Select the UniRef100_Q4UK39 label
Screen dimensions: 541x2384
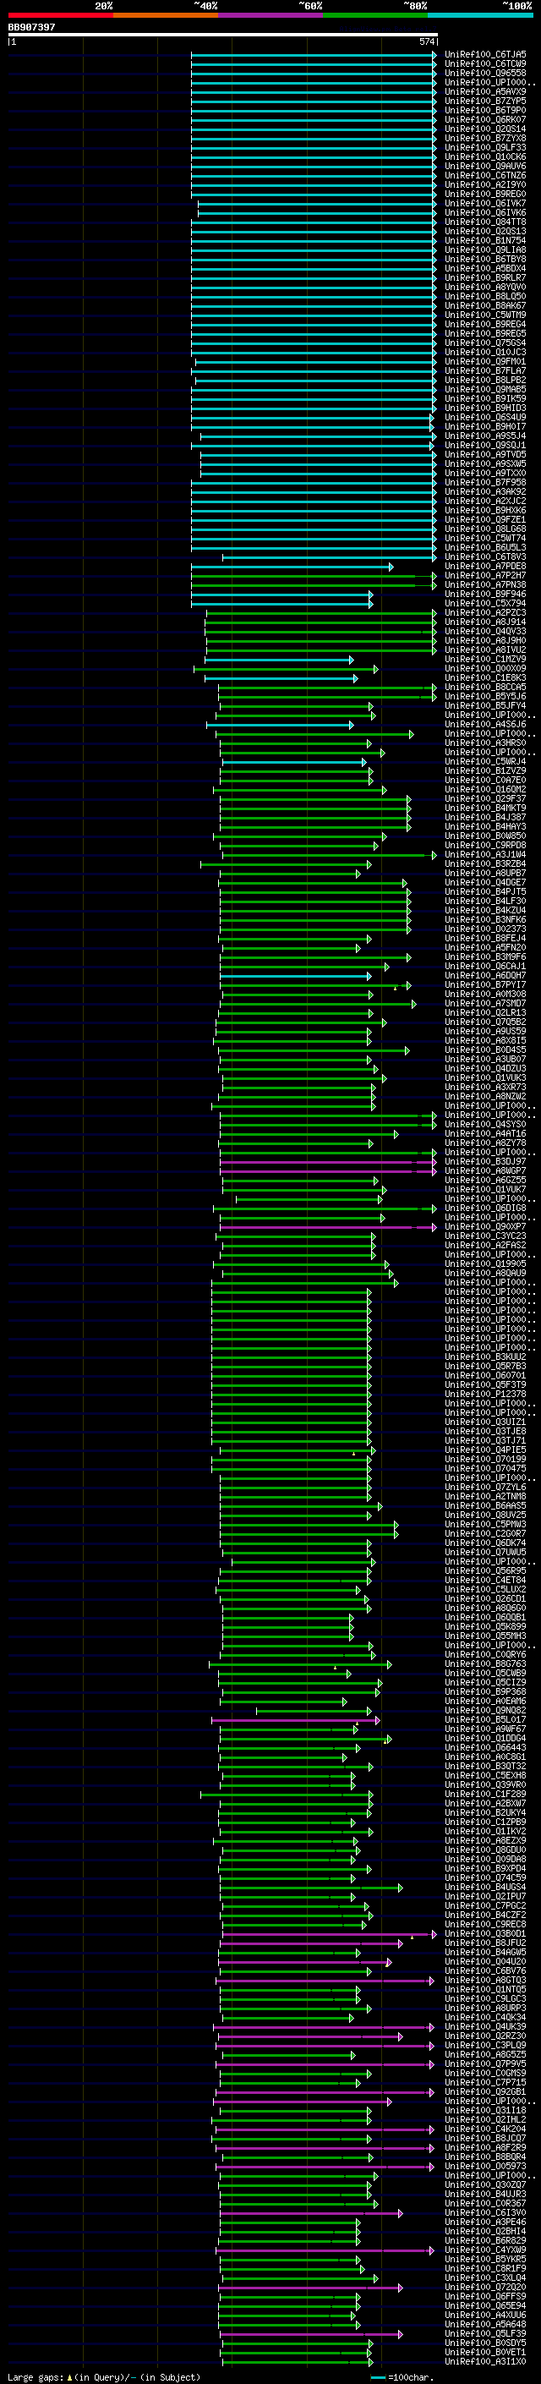484,2027
